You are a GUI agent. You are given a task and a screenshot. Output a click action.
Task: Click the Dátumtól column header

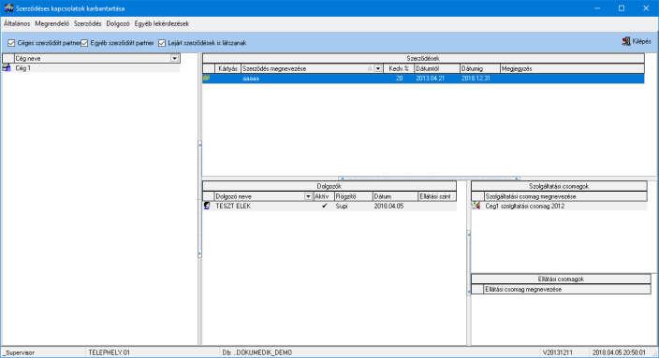click(436, 68)
